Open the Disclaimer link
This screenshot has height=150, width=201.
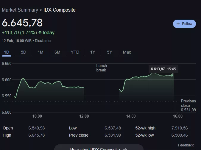[x=43, y=41]
